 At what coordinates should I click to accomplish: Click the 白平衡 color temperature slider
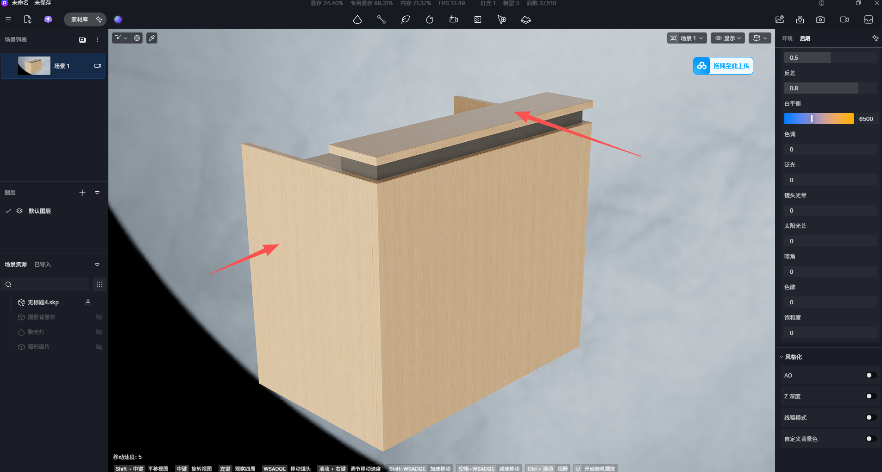(819, 119)
